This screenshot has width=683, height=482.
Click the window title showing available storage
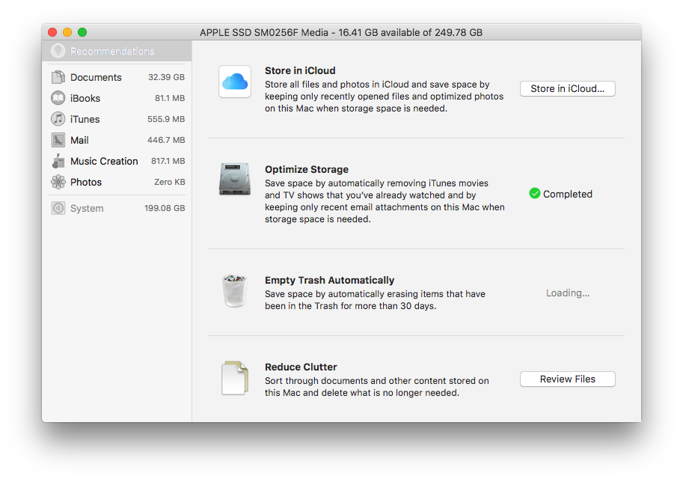point(340,32)
